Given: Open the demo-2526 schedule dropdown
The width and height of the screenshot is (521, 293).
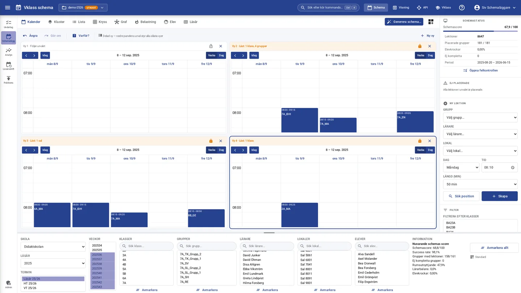Looking at the screenshot, I should (x=83, y=8).
